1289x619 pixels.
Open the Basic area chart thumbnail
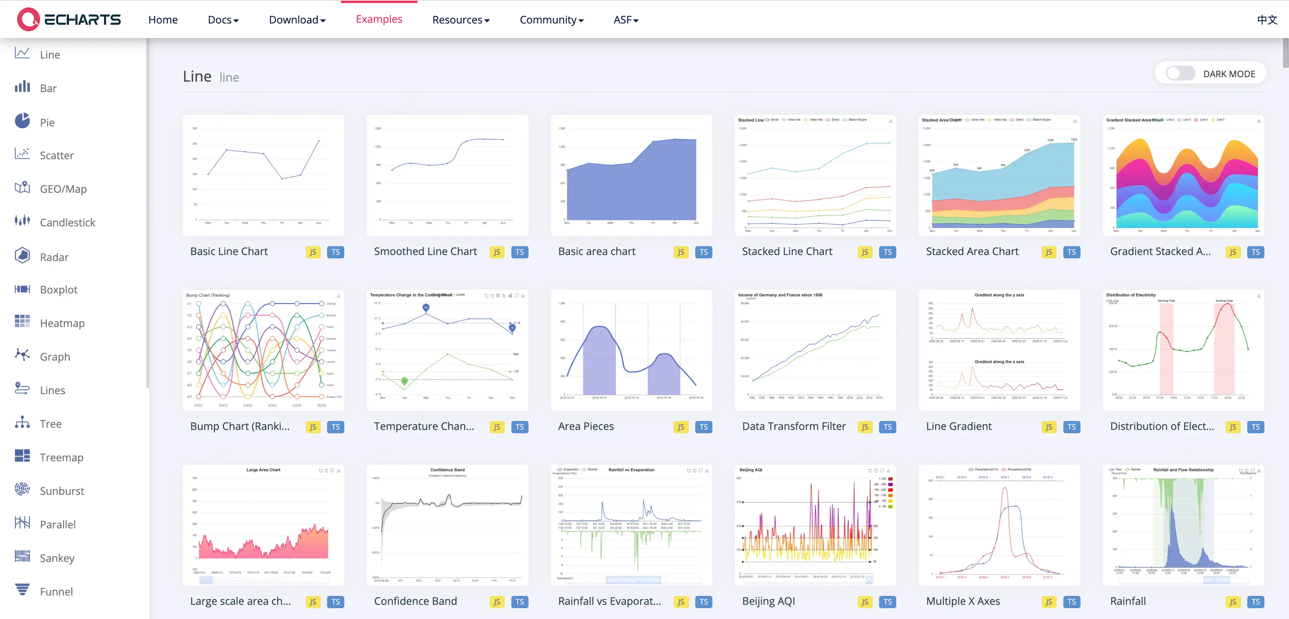pyautogui.click(x=631, y=175)
